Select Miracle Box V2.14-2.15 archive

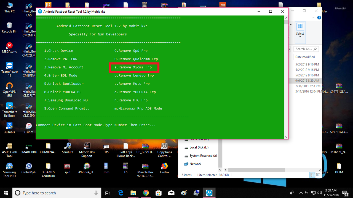pyautogui.click(x=145, y=170)
